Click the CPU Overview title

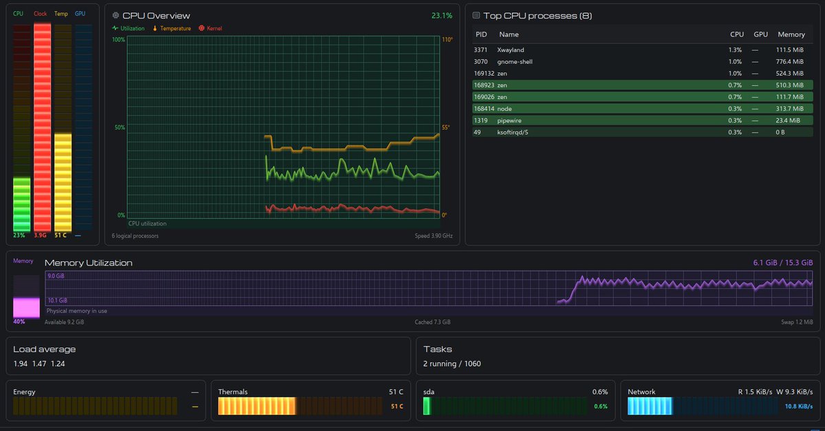click(156, 16)
